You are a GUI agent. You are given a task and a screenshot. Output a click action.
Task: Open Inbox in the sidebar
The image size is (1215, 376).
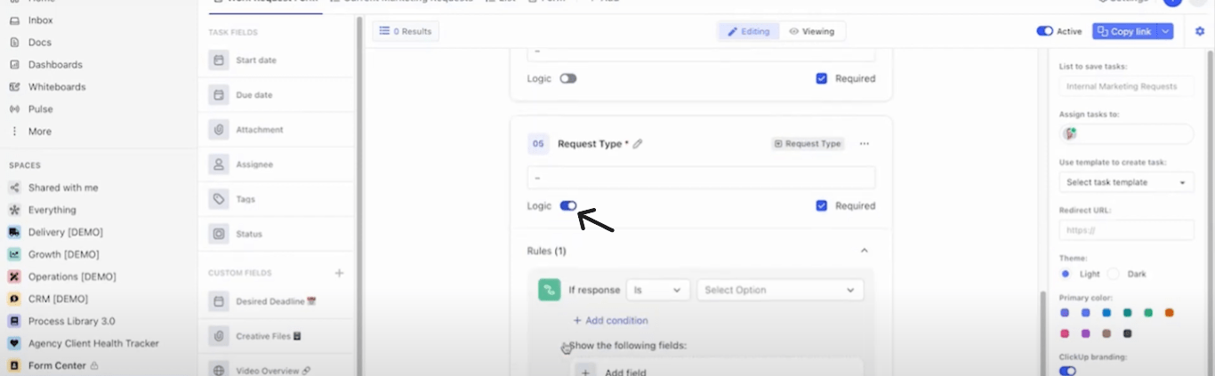40,20
